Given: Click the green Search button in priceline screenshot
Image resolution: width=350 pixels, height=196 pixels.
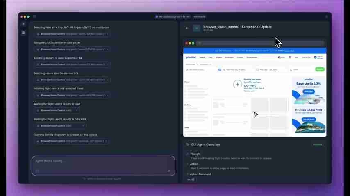Looking at the screenshot, I should pyautogui.click(x=319, y=69).
